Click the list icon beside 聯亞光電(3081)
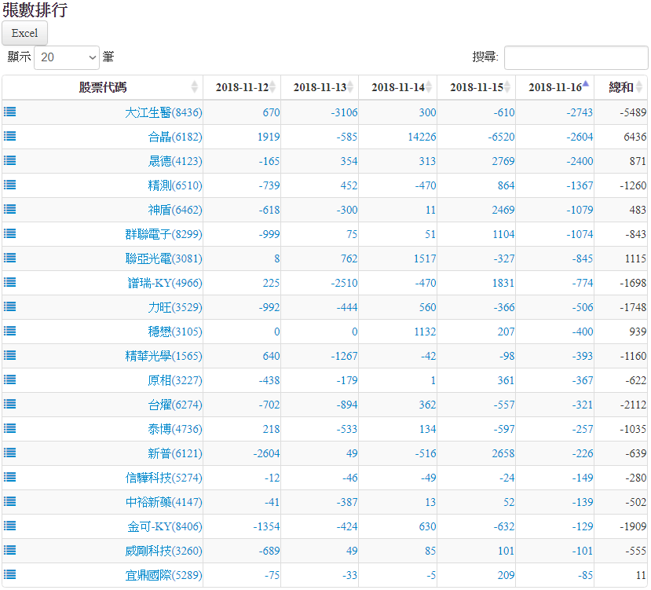651x590 pixels. coord(9,258)
